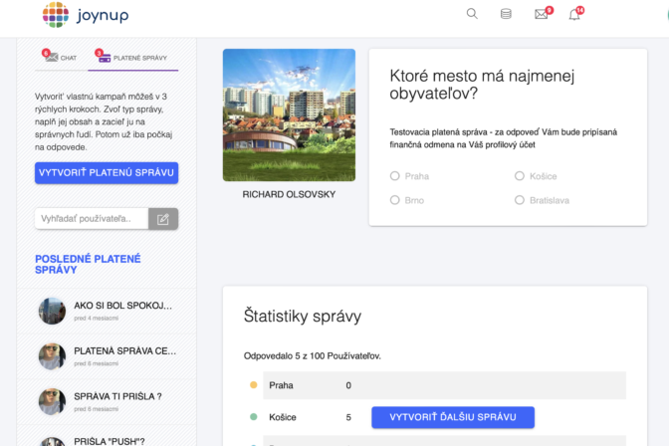Click the red badge on mail icon
The image size is (669, 446).
550,10
